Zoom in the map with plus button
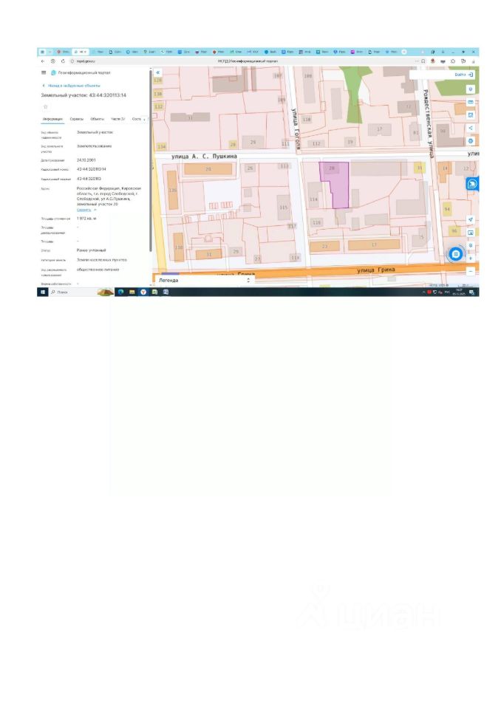501x709 pixels. coord(471,258)
